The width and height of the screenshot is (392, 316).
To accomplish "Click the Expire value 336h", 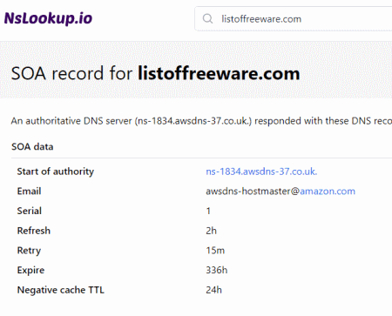I will pyautogui.click(x=217, y=270).
